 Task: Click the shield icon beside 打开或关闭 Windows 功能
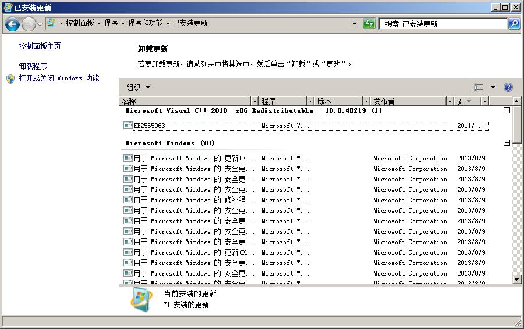pyautogui.click(x=10, y=78)
